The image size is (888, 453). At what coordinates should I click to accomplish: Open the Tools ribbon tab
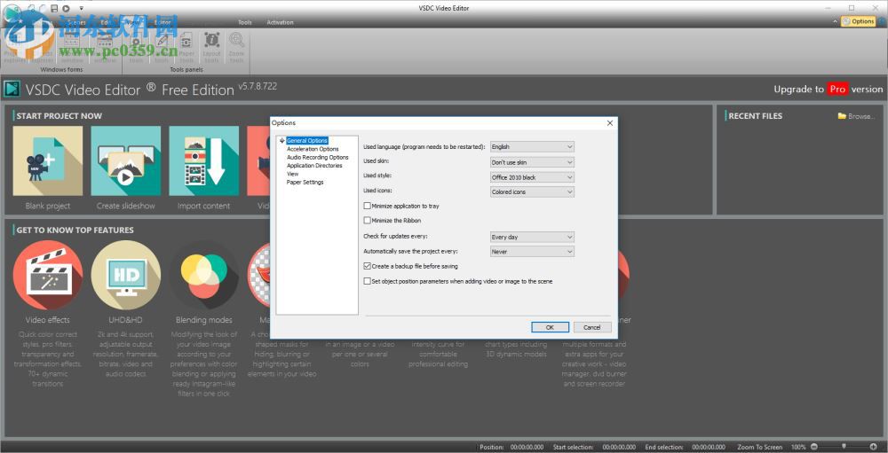coord(245,22)
